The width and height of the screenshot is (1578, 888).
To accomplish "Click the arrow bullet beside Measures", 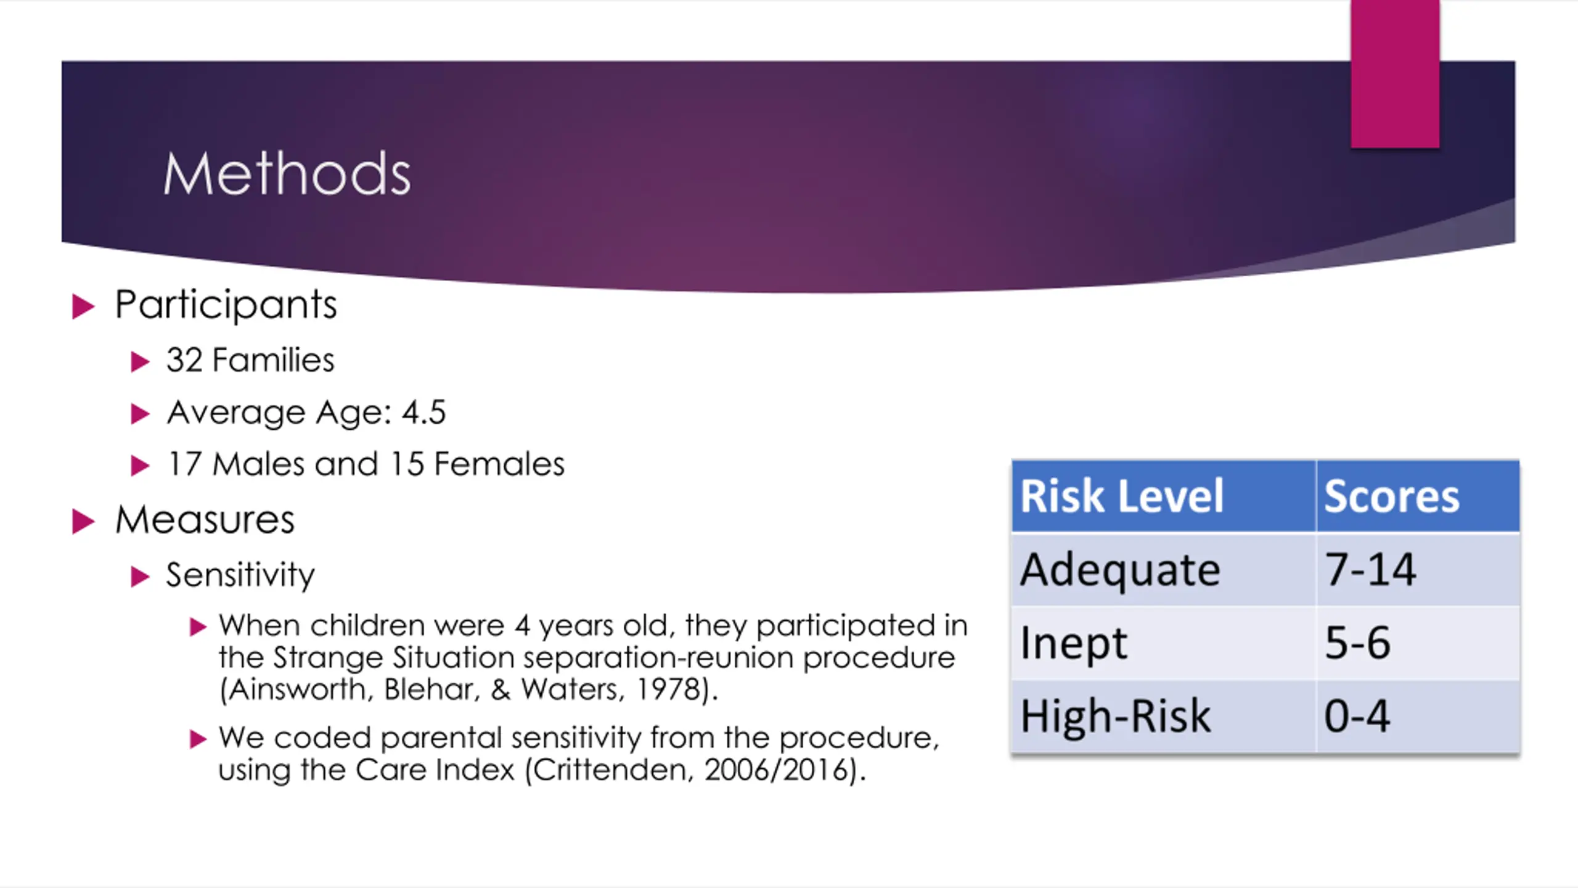I will 83,521.
